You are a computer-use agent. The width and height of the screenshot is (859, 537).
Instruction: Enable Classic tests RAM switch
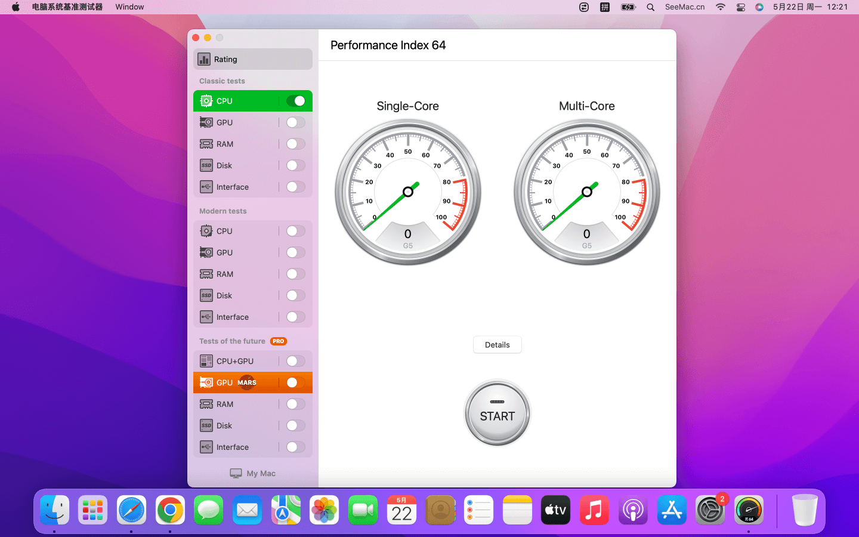[x=295, y=144]
